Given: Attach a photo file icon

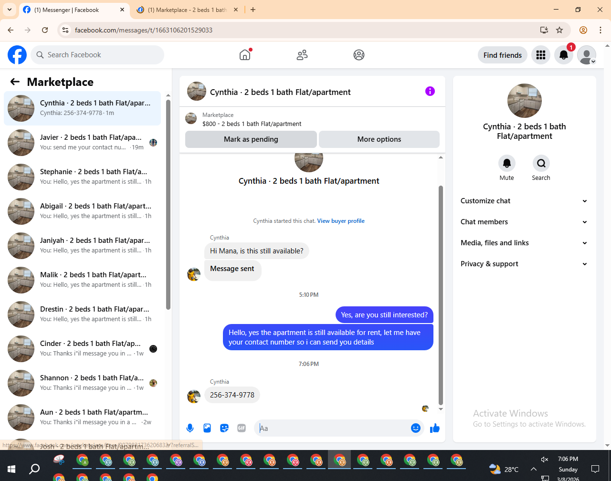Looking at the screenshot, I should 207,428.
